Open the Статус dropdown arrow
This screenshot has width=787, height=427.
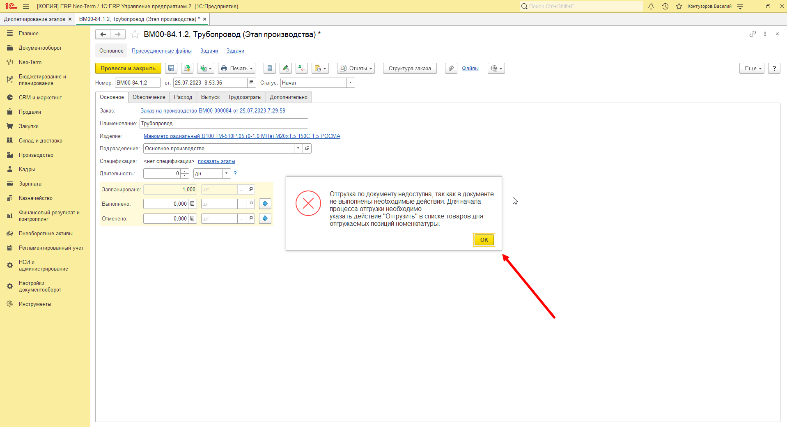point(351,83)
